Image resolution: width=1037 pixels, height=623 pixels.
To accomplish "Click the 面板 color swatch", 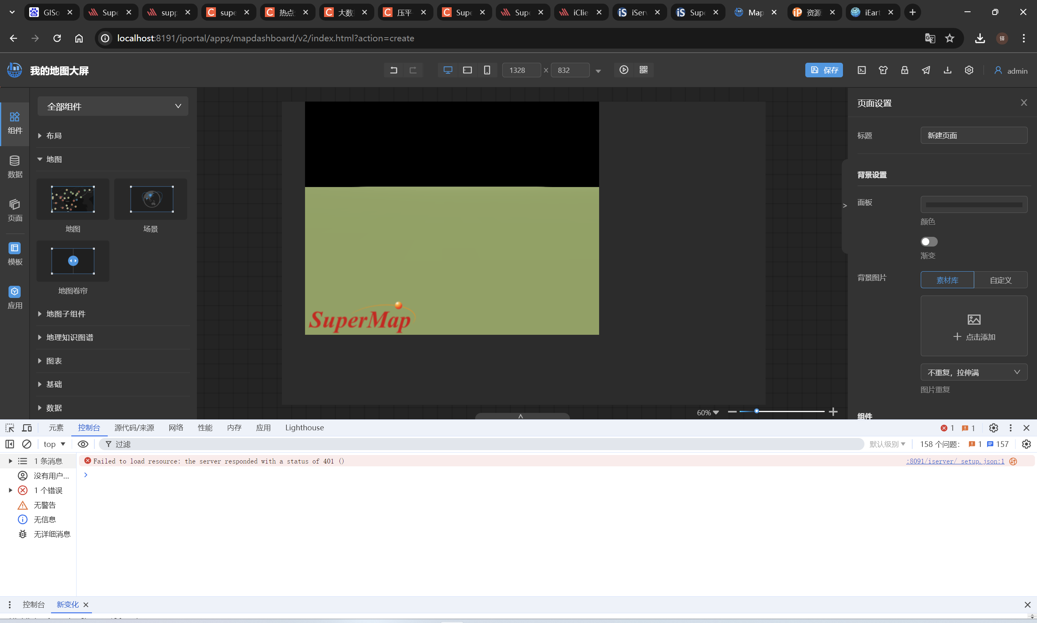I will pyautogui.click(x=973, y=205).
